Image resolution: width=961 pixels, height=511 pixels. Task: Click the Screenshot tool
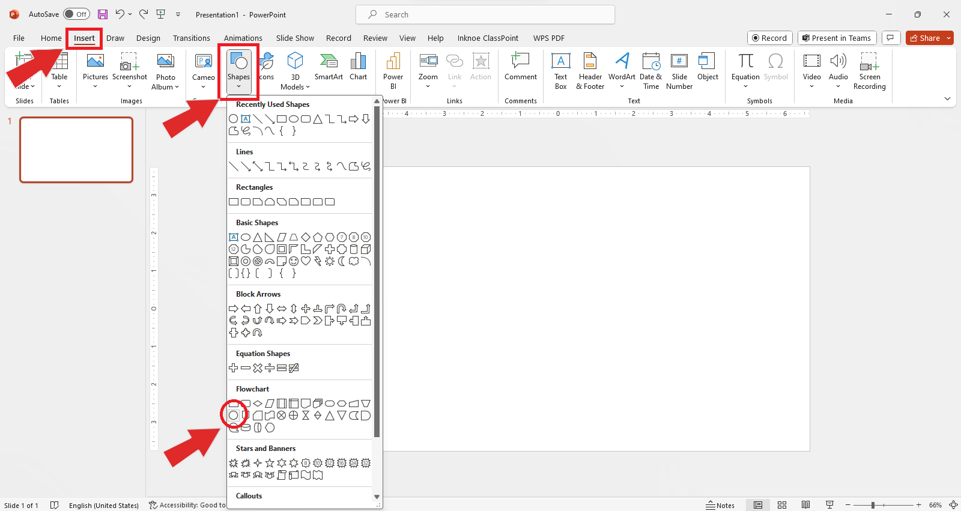tap(130, 70)
